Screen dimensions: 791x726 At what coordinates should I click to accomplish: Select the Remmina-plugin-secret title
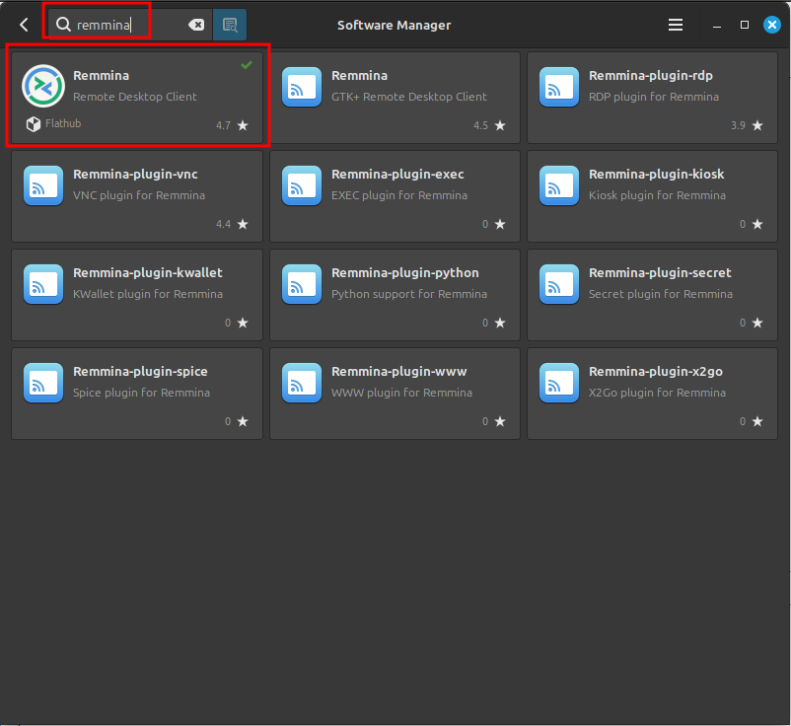pos(660,273)
